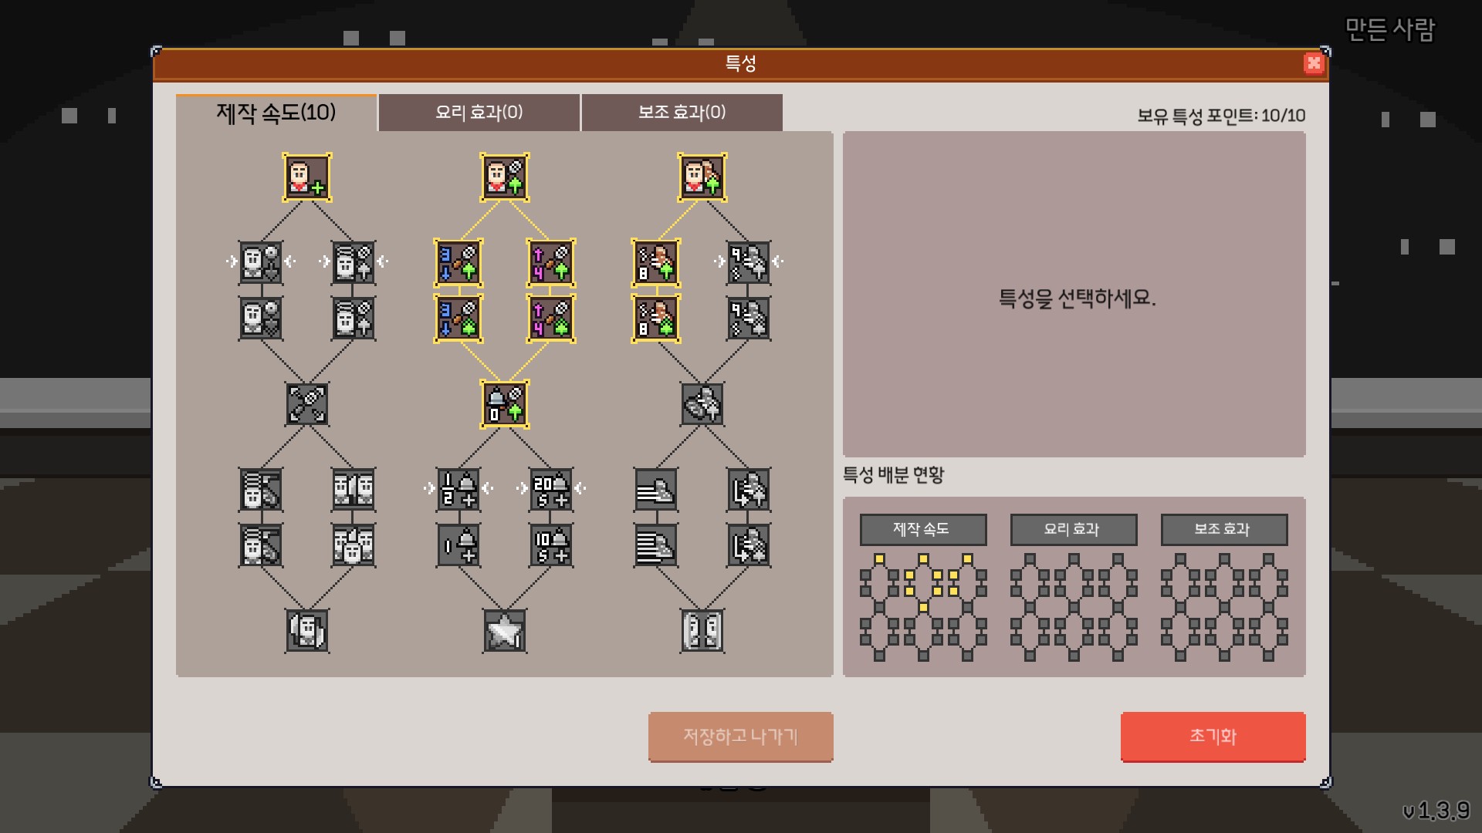Click the 제작 속도 allocation header
1482x833 pixels.
click(923, 530)
